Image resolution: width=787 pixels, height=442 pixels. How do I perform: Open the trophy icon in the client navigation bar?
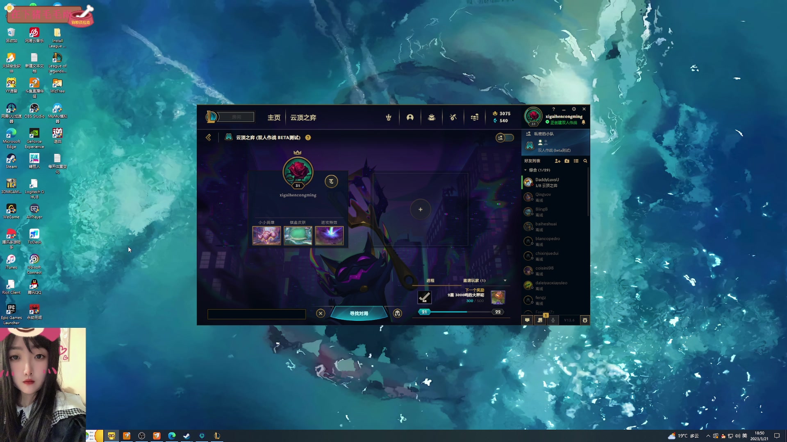(389, 117)
